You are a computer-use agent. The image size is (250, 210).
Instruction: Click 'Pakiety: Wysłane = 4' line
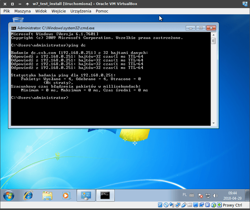(81, 79)
